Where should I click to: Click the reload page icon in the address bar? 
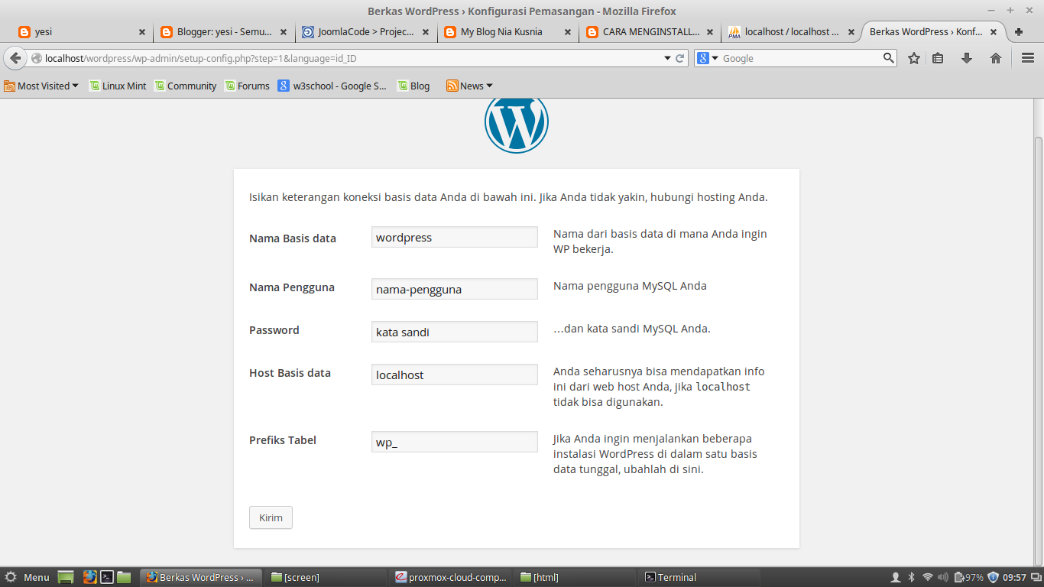(x=679, y=57)
